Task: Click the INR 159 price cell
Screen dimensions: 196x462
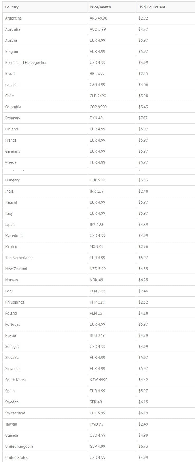Action: click(111, 191)
